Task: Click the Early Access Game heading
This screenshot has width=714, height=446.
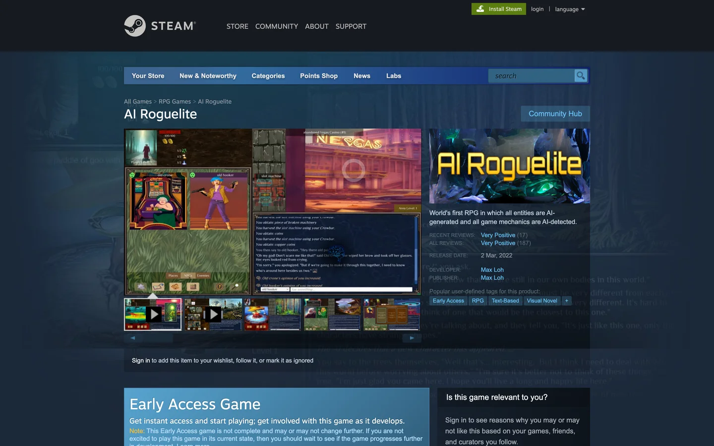Action: [195, 404]
